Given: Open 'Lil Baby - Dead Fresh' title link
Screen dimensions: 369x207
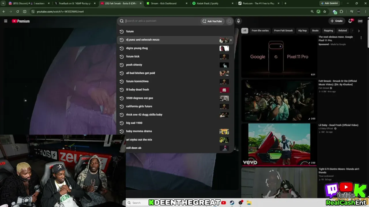Looking at the screenshot, I should coord(338,125).
